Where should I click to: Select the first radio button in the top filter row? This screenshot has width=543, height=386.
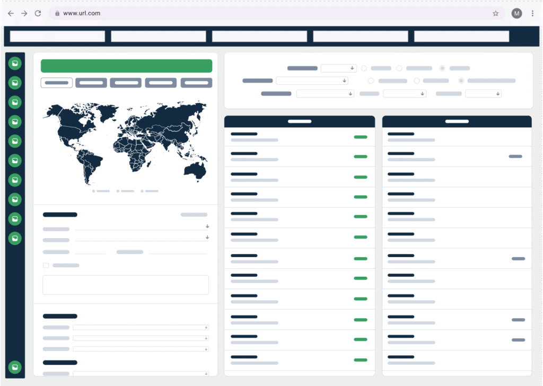pos(364,68)
